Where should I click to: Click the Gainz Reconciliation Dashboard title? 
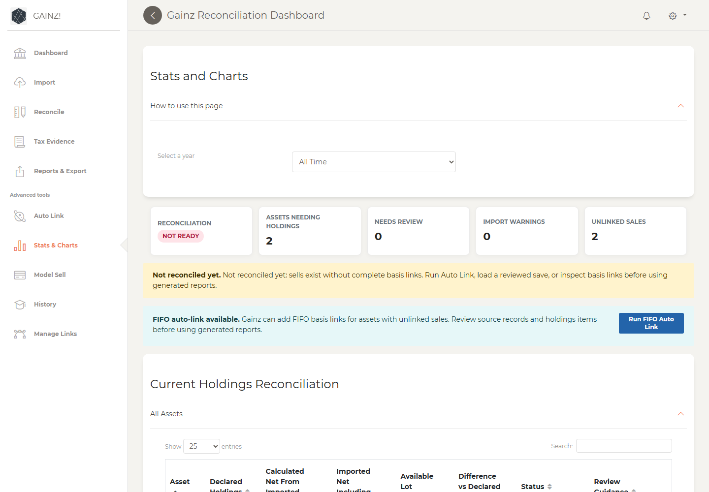click(x=246, y=15)
